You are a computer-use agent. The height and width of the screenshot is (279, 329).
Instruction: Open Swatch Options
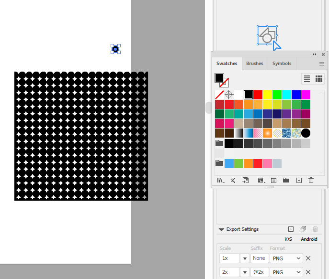click(x=273, y=181)
